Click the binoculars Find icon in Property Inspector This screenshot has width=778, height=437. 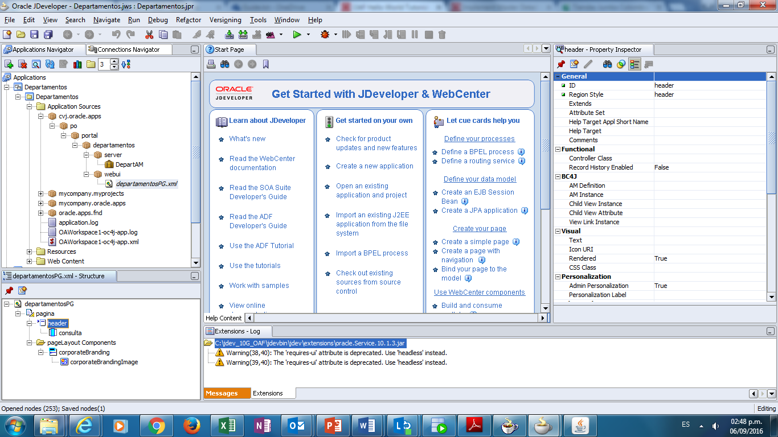607,64
